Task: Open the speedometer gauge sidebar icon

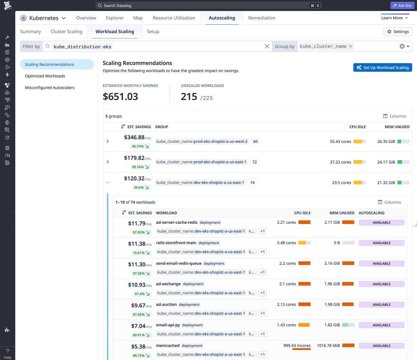Action: (x=7, y=155)
